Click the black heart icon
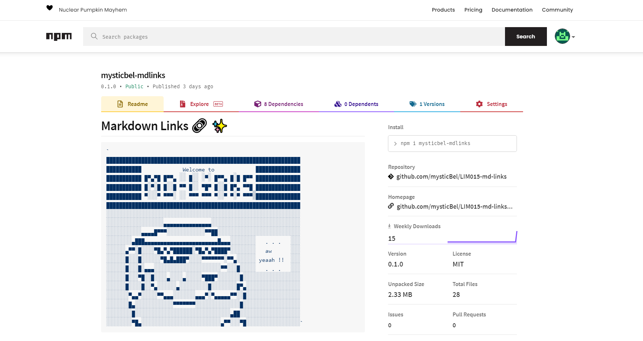This screenshot has height=341, width=643. pyautogui.click(x=49, y=8)
